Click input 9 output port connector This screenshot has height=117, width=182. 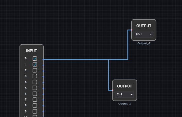tap(43, 112)
